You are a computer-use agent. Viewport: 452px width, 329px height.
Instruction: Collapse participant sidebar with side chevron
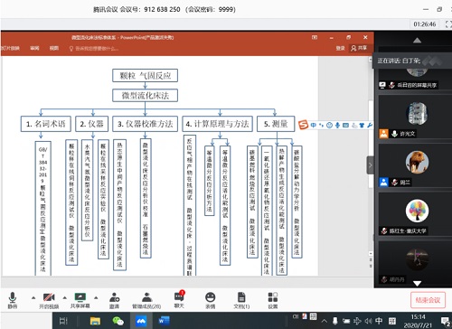(371, 165)
